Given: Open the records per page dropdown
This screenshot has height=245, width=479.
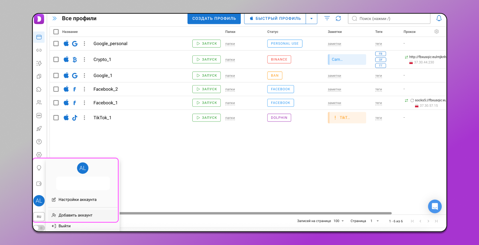Looking at the screenshot, I should point(339,221).
